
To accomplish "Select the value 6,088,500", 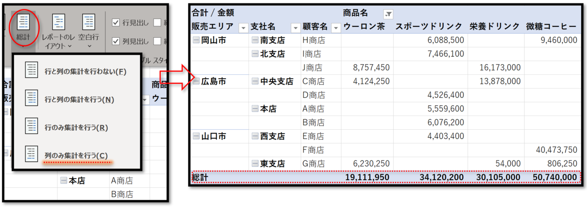I will tap(446, 41).
